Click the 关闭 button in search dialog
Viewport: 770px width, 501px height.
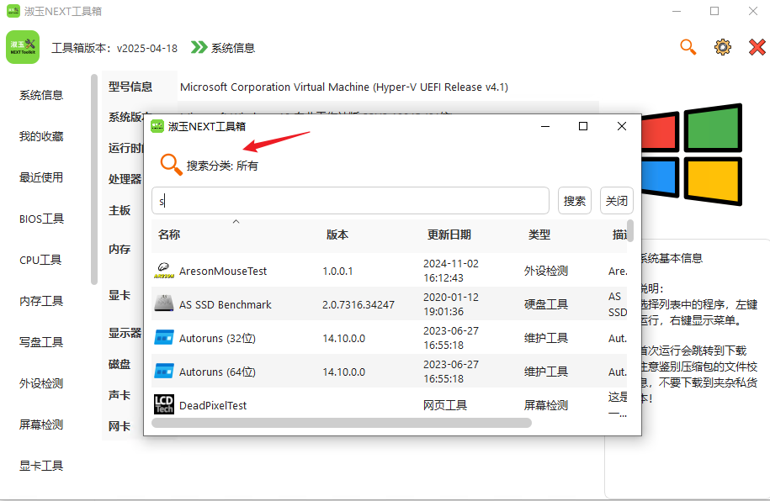[x=616, y=201]
